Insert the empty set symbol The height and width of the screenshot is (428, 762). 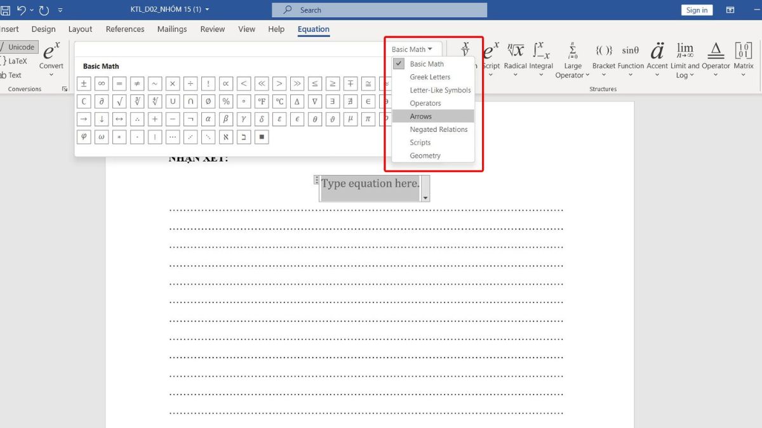[208, 101]
